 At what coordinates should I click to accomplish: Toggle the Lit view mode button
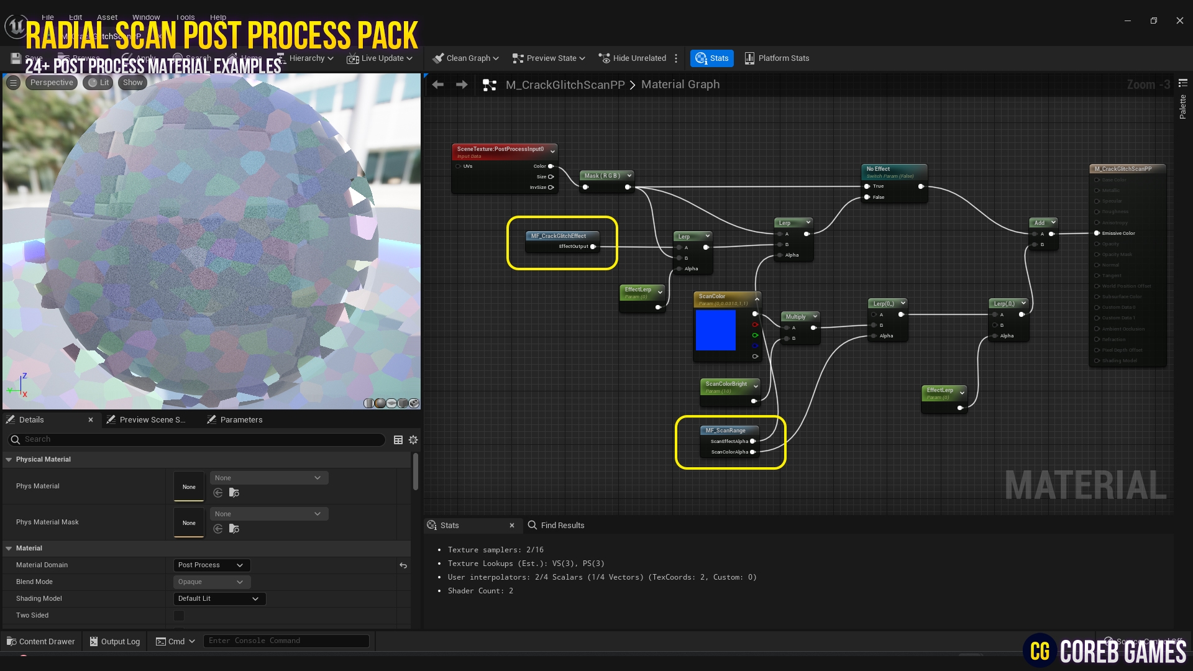tap(99, 83)
